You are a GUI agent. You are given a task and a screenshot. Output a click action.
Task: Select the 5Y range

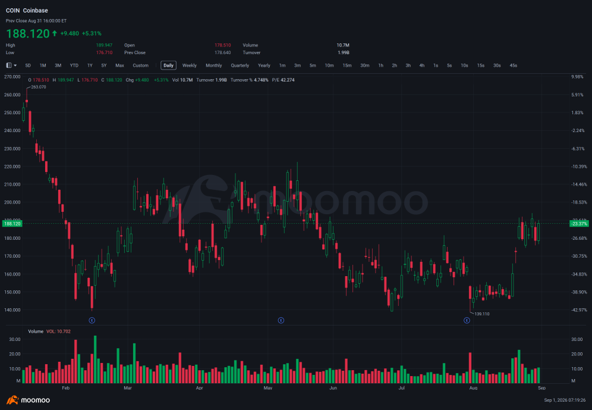(104, 65)
